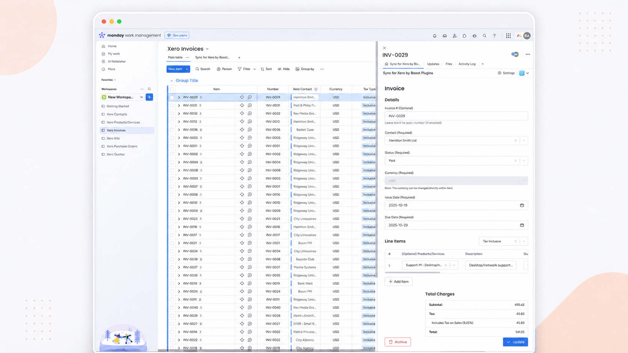Expand subitems of INV-0036
628x353 pixels.
point(179,130)
